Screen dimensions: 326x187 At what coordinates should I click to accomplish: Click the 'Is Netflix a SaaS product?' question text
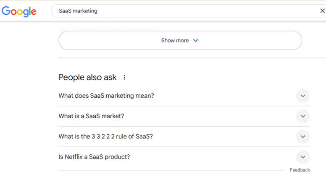(x=94, y=157)
